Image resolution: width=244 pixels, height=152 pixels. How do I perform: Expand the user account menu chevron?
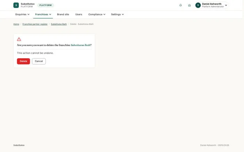click(x=226, y=5)
